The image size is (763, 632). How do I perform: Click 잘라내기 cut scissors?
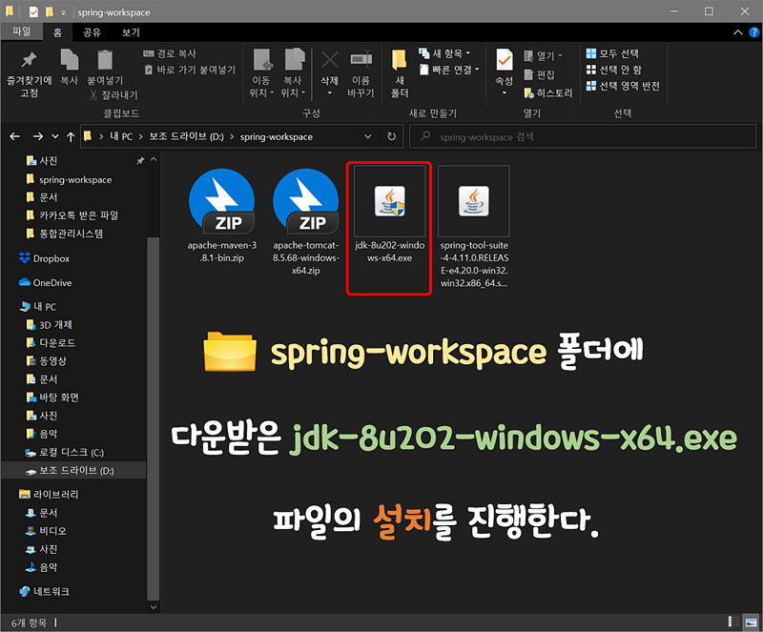pos(113,95)
